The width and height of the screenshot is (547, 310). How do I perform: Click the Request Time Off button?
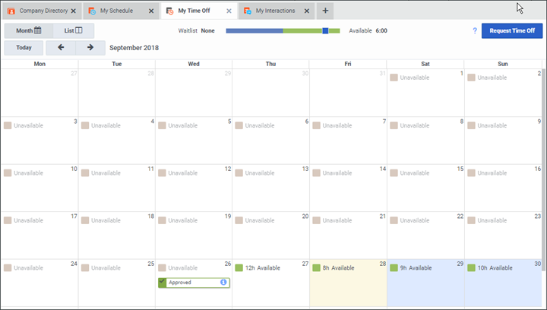pyautogui.click(x=511, y=31)
